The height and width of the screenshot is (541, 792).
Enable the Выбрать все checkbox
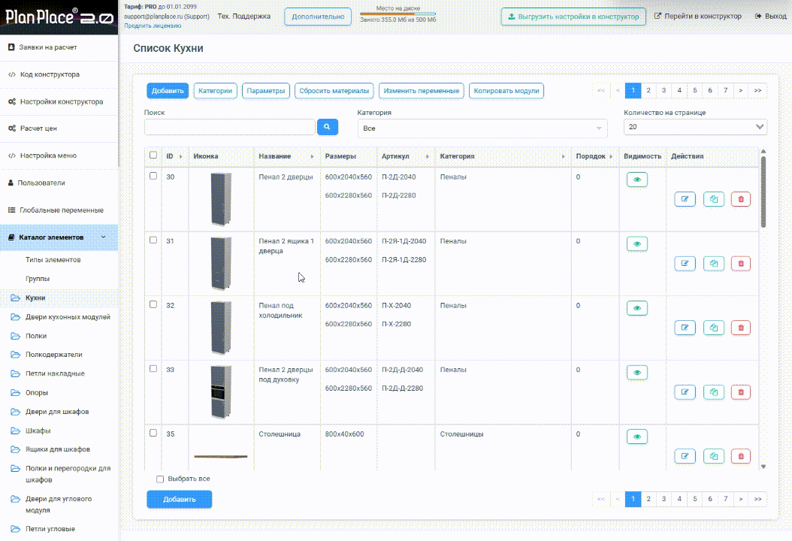pos(160,479)
